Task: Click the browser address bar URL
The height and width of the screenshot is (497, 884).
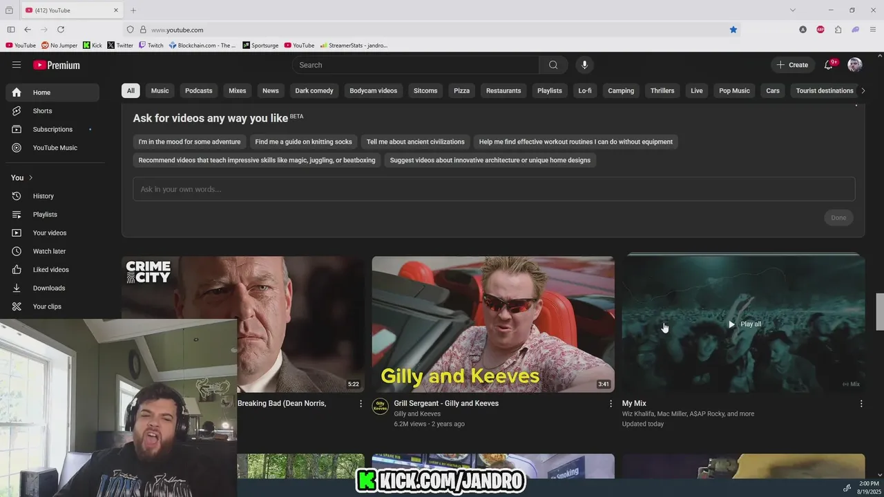Action: (x=177, y=30)
